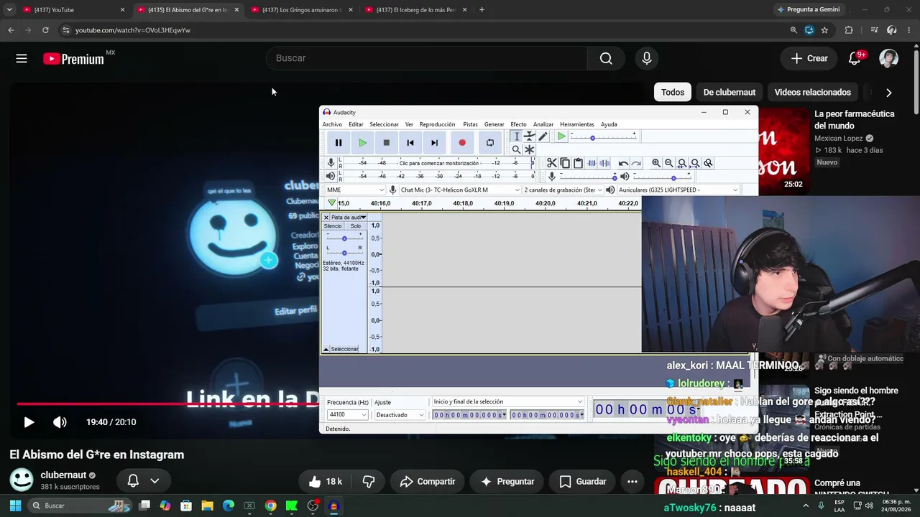Image resolution: width=920 pixels, height=517 pixels.
Task: Select the Audacity Multi-tool asterisk
Action: click(x=530, y=149)
